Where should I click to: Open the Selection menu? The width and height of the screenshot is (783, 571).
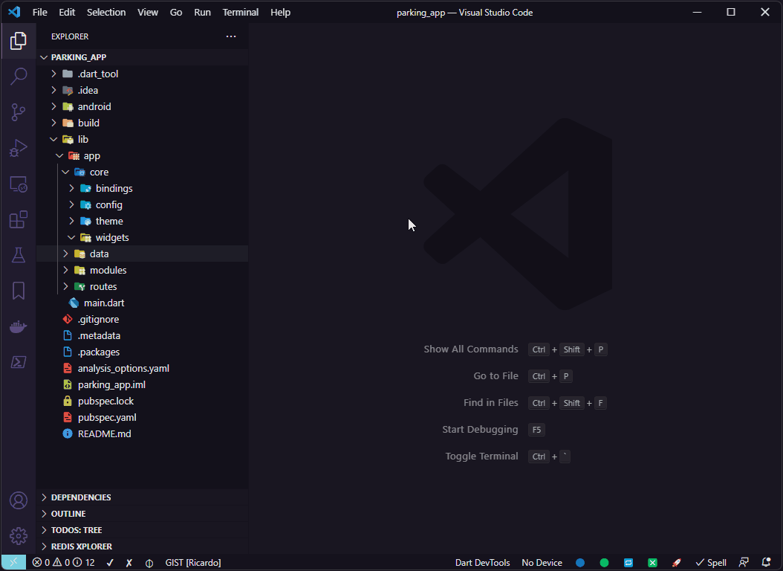tap(106, 12)
